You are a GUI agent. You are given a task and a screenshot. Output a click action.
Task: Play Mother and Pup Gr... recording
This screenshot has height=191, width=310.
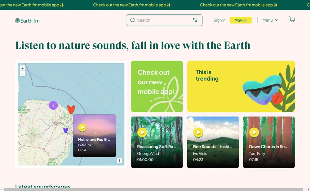82,128
